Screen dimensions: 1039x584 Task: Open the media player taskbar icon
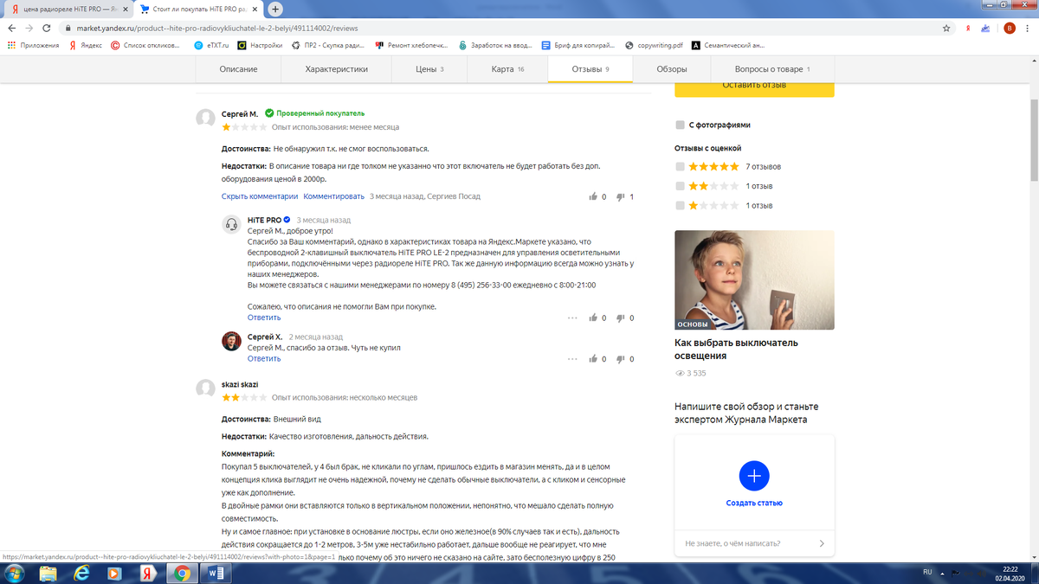(x=116, y=573)
